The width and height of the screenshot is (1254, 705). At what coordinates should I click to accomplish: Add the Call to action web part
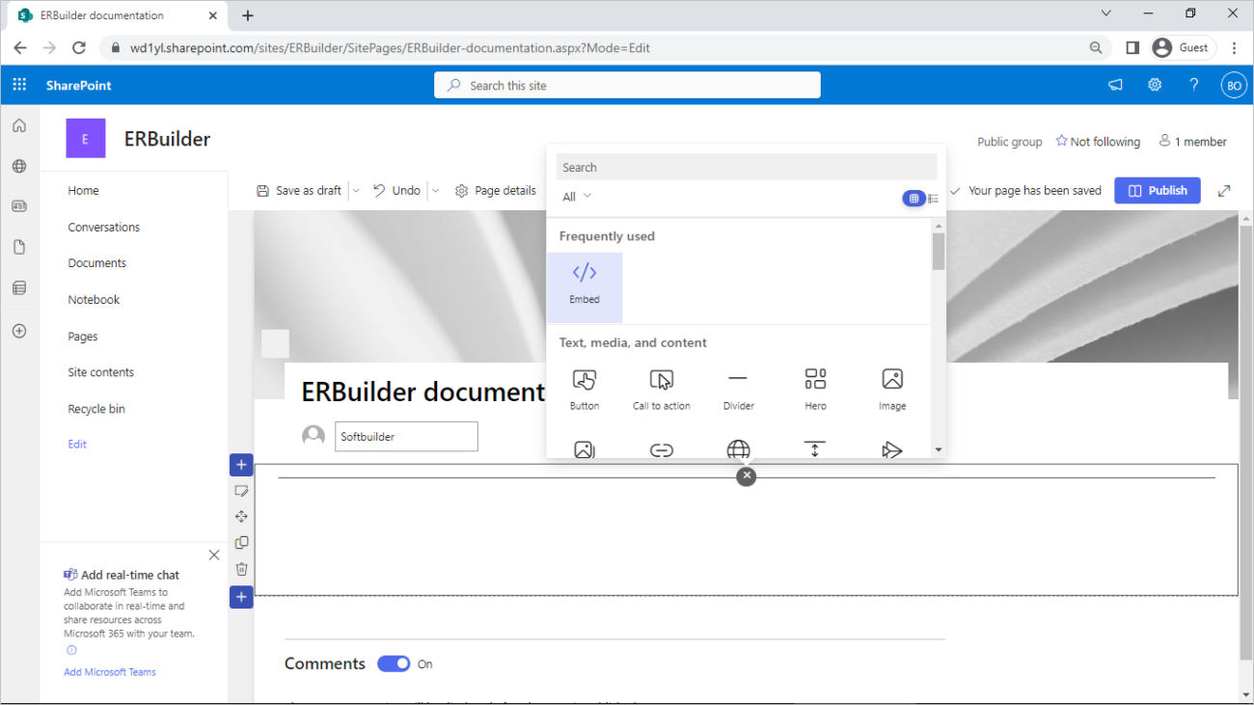click(x=661, y=389)
